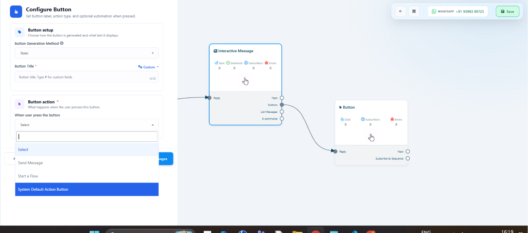
Task: Click the hand pointer icon inside Button node
Action: 371,138
